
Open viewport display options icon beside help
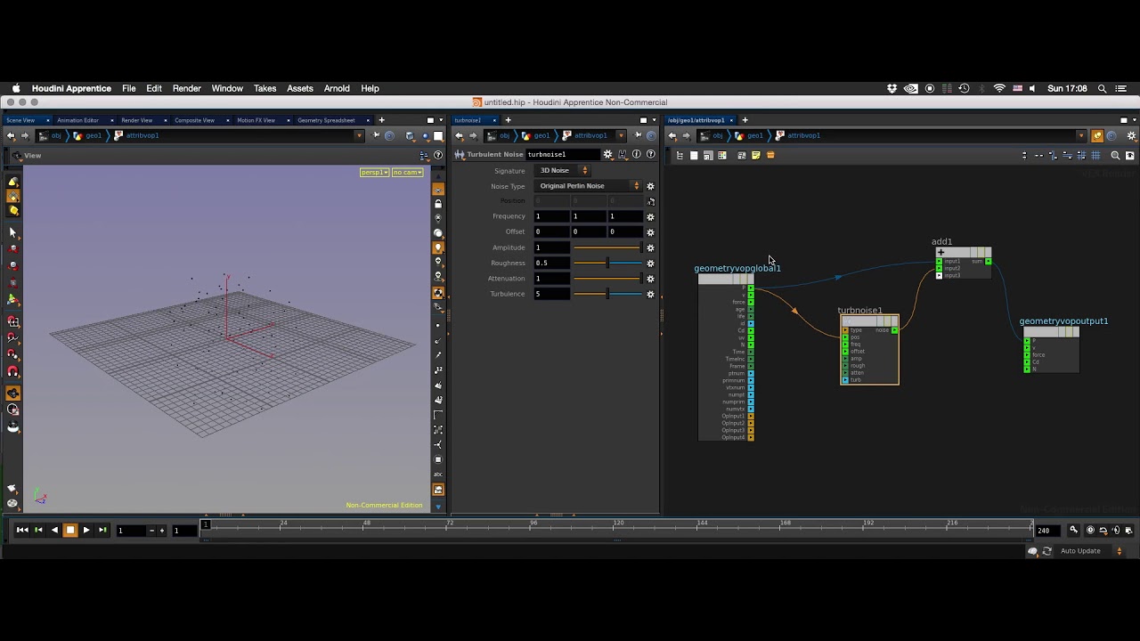pos(424,155)
